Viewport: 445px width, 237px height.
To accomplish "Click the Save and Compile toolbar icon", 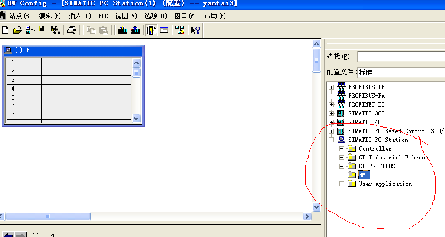I will click(x=56, y=30).
